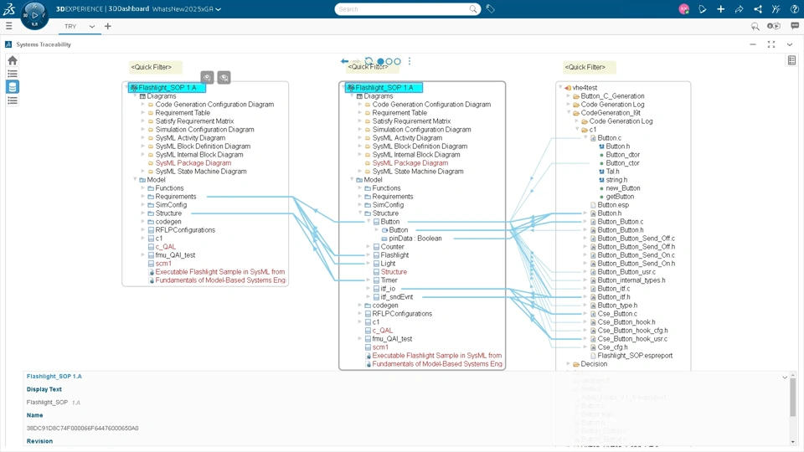This screenshot has width=804, height=452.
Task: Open the 3DEXPERIENCE compass
Action: point(34,15)
